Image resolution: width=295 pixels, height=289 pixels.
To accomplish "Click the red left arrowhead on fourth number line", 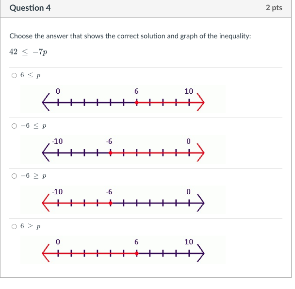I will pos(46,253).
